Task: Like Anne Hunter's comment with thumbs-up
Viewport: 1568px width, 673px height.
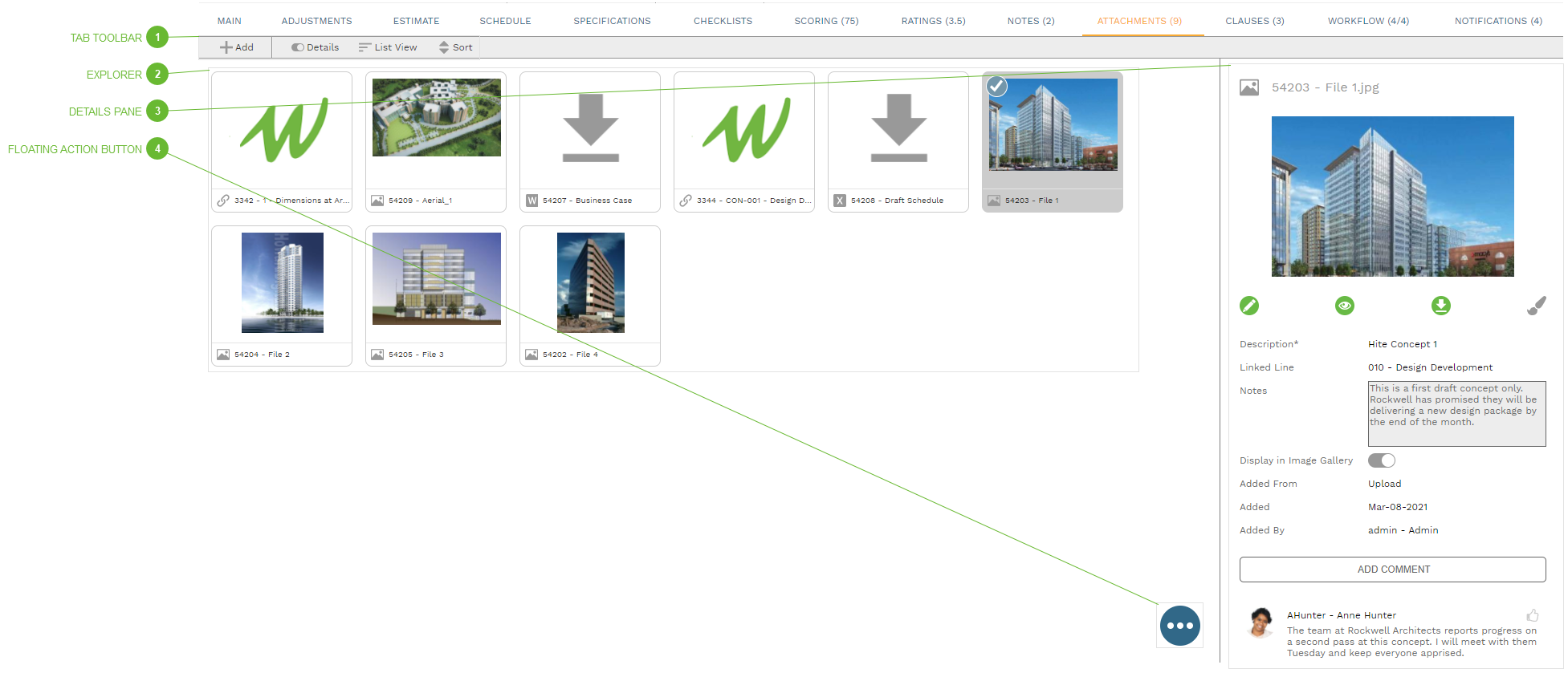Action: pos(1533,615)
